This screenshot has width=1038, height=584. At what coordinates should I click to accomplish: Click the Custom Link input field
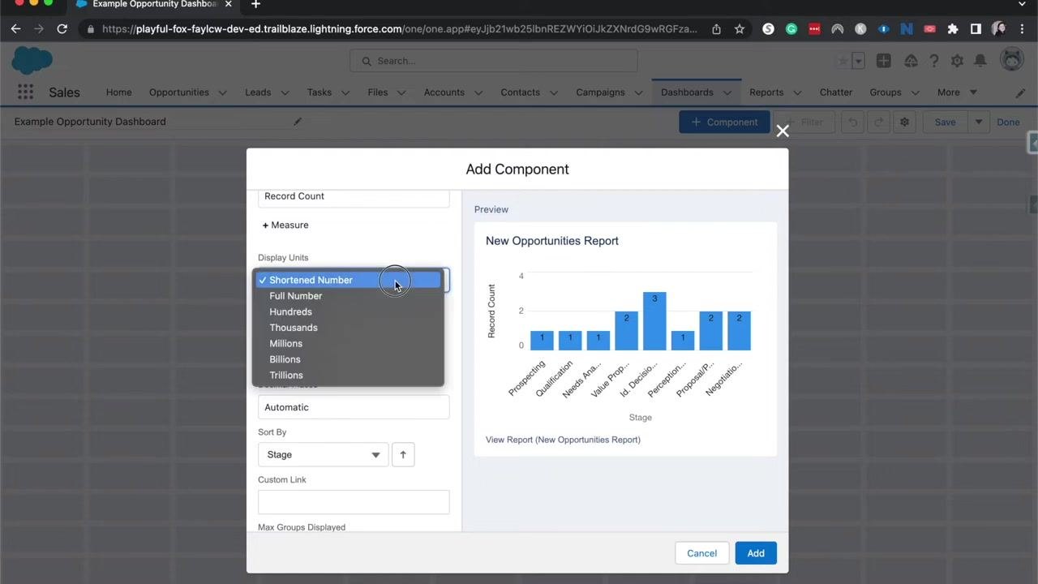click(x=354, y=502)
